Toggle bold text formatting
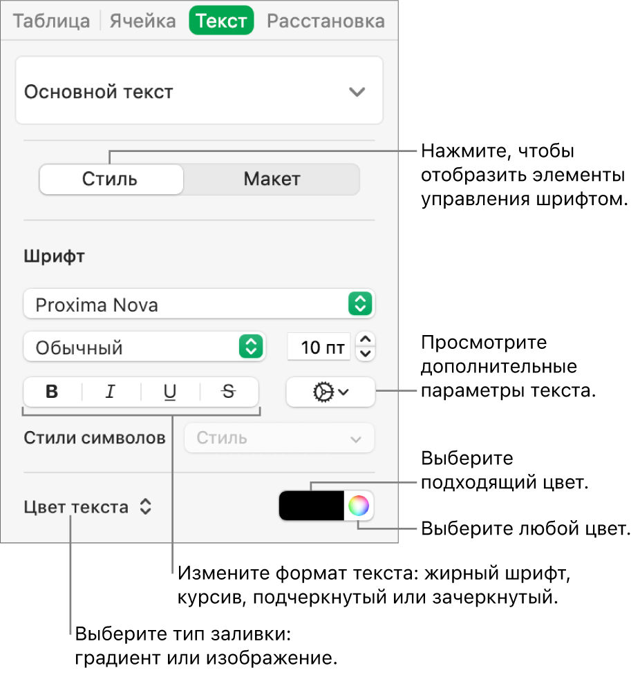 click(53, 392)
